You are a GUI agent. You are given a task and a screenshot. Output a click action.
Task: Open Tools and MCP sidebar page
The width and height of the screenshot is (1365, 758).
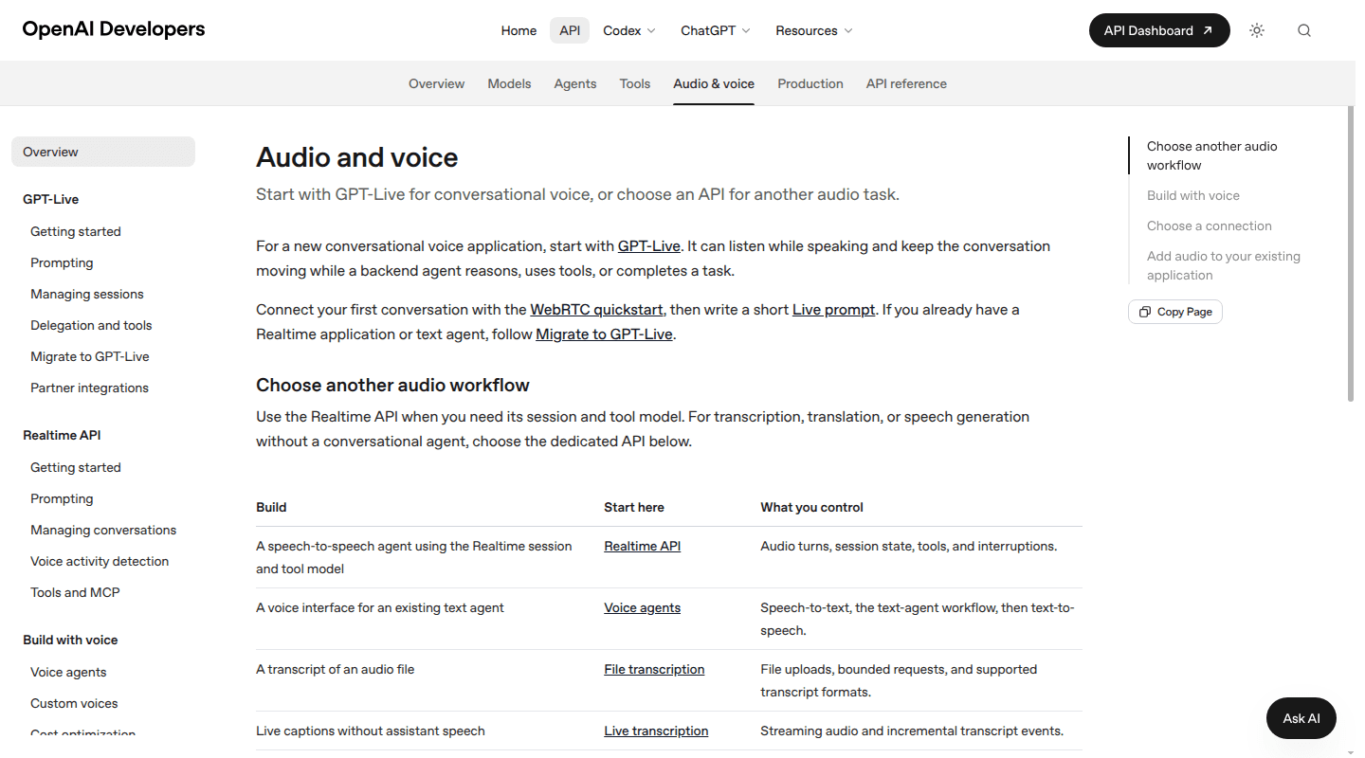75,592
